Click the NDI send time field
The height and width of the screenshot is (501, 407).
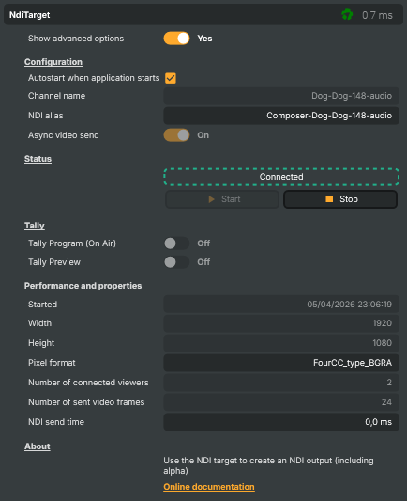(281, 422)
